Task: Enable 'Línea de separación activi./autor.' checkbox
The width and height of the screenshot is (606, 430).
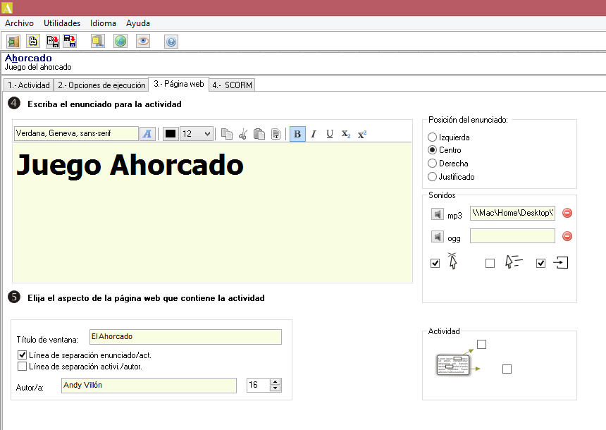Action: 22,366
